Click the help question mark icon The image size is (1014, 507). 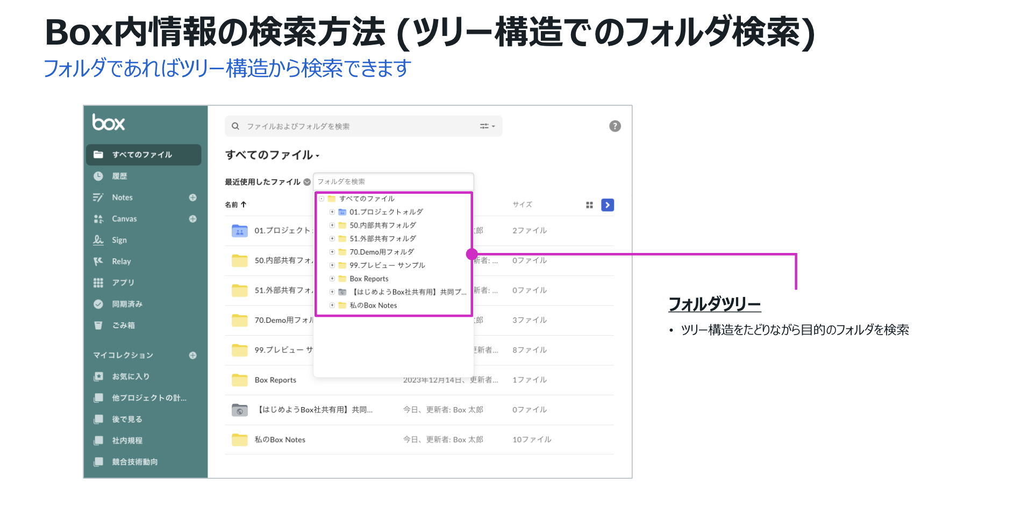(615, 126)
